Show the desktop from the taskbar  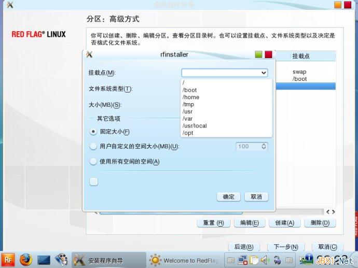tap(44, 260)
